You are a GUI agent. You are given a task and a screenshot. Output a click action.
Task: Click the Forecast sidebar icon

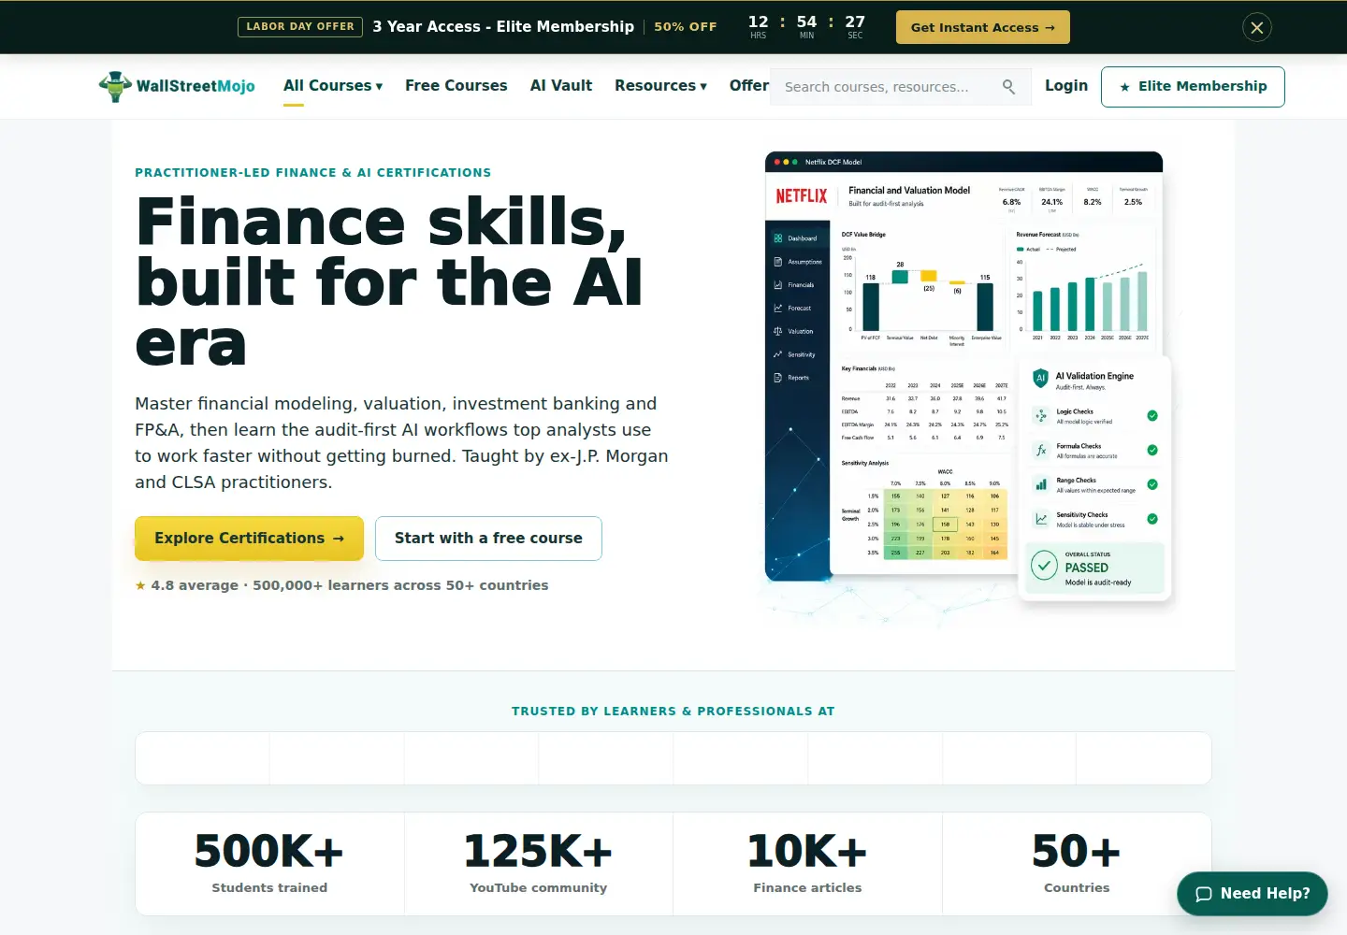[778, 308]
